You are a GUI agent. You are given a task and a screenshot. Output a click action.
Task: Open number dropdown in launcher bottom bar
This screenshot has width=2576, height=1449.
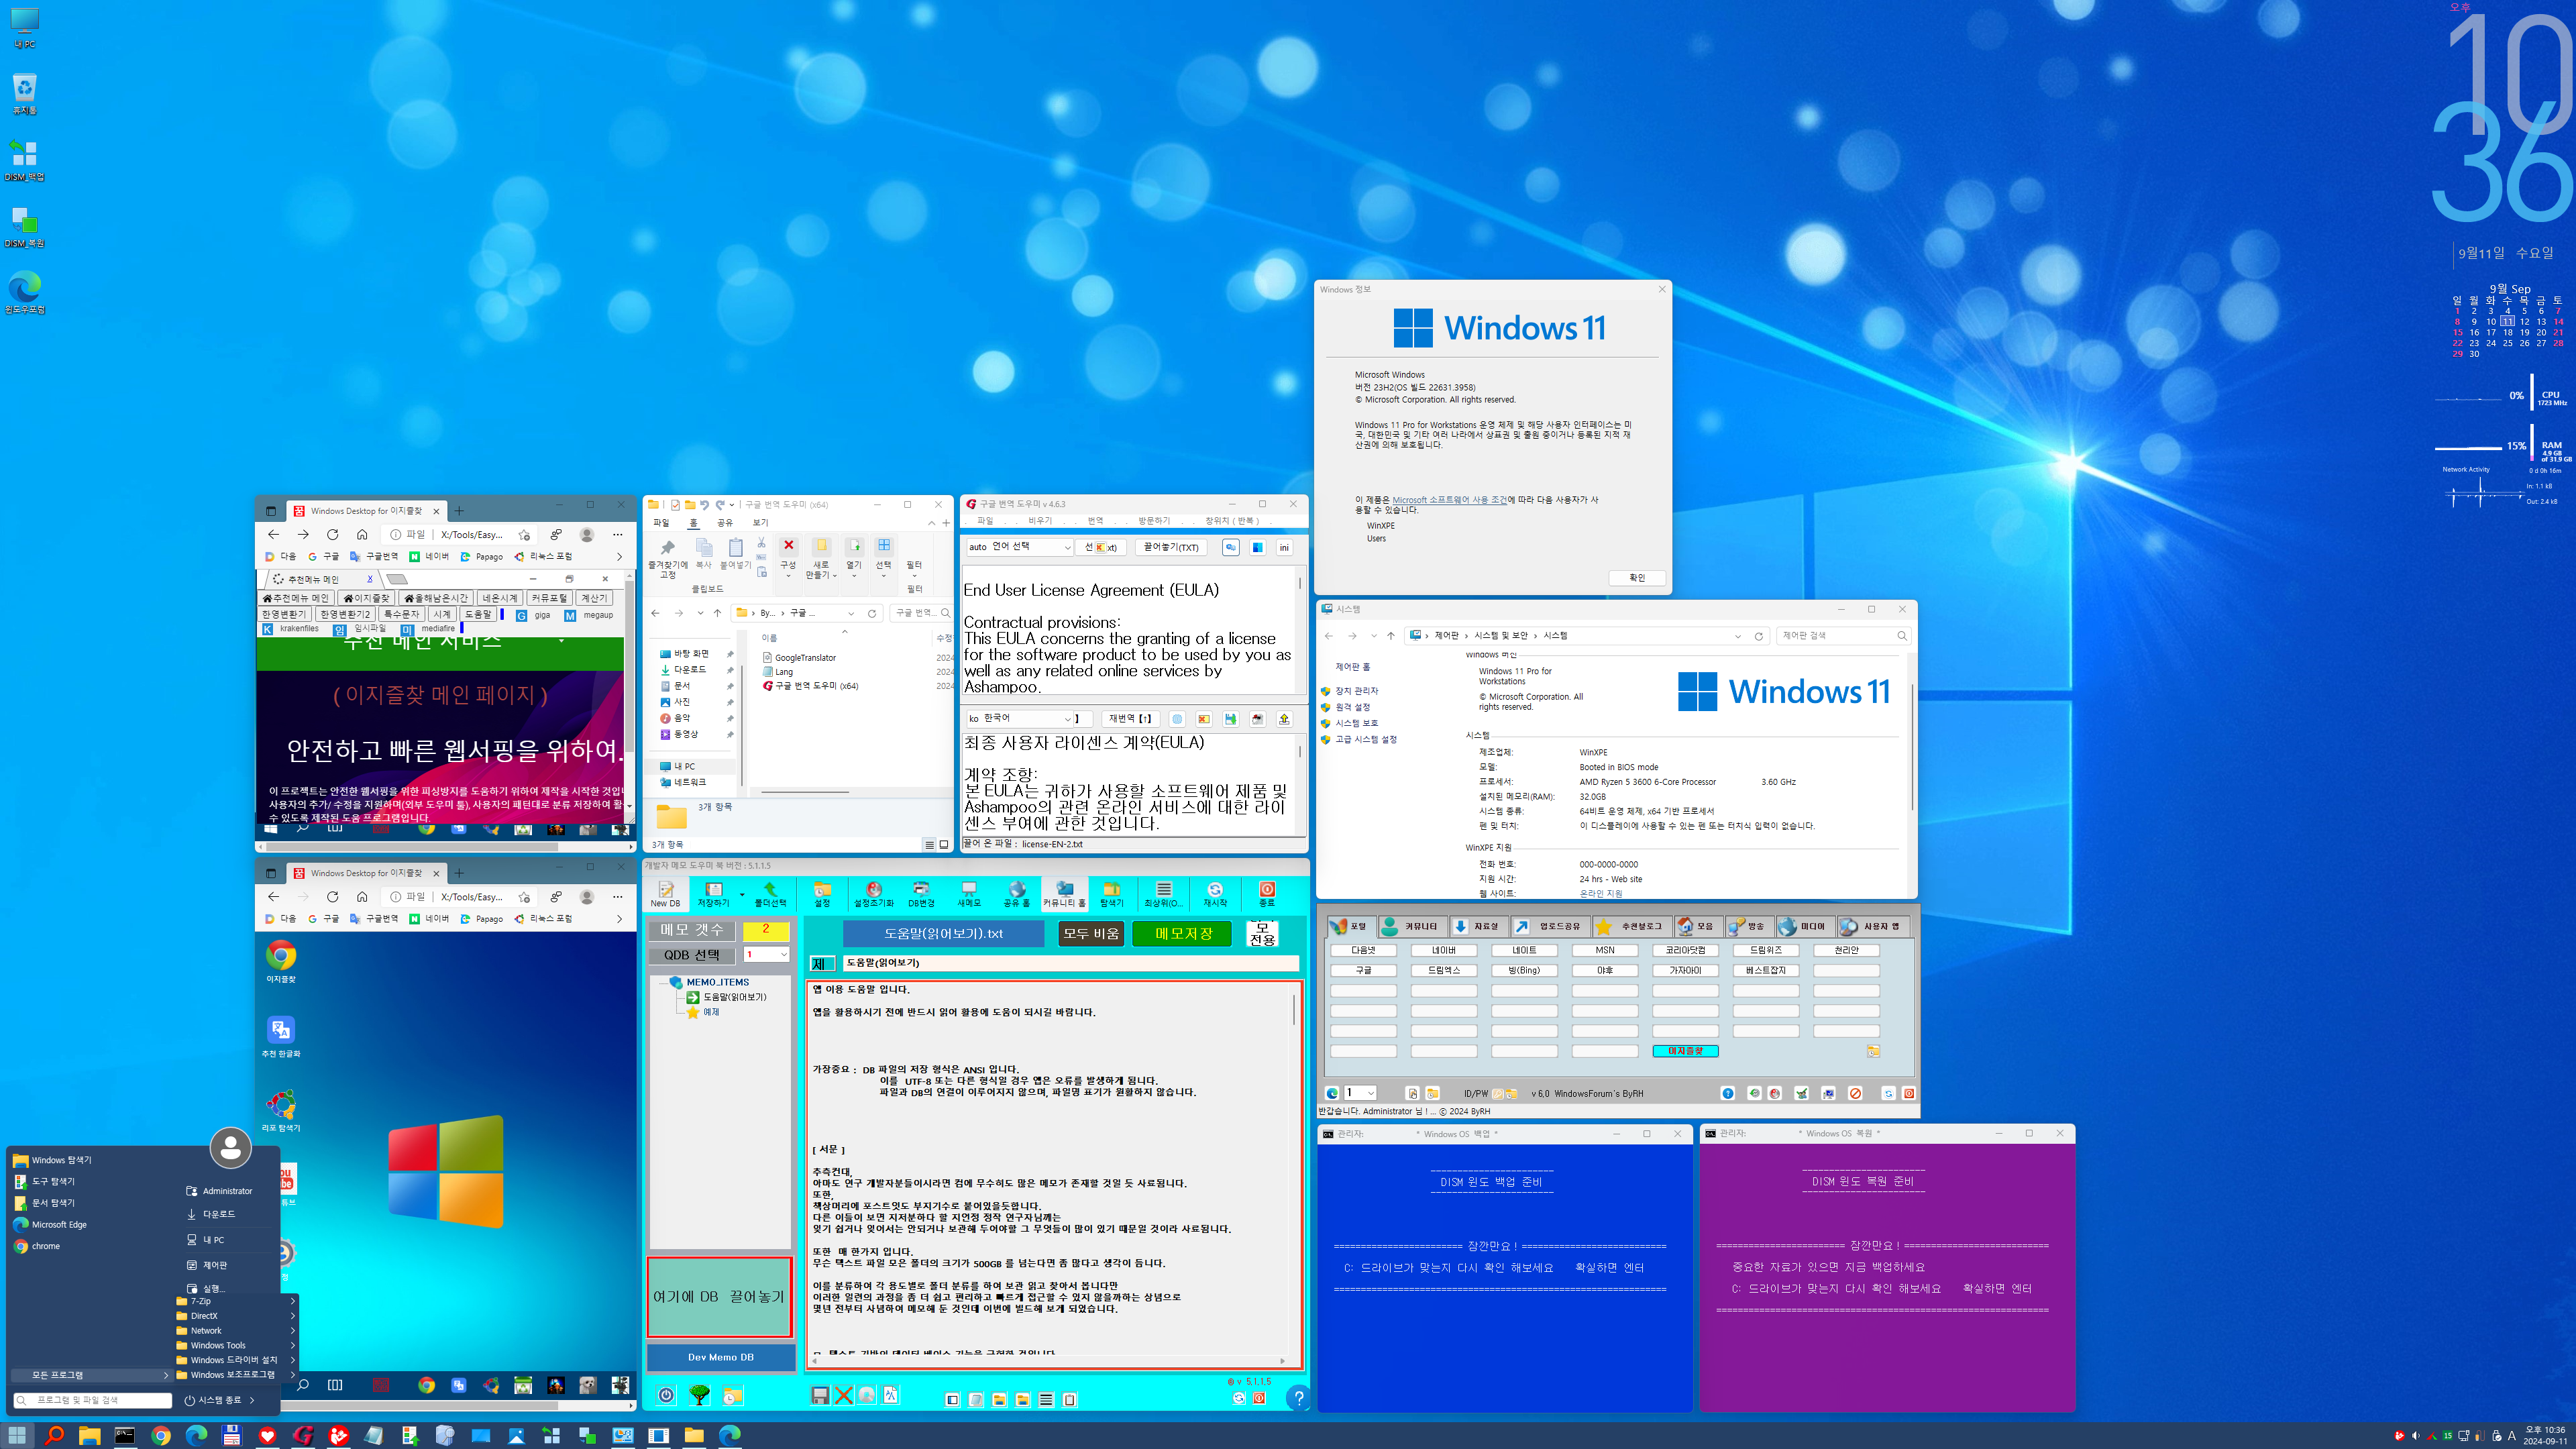pyautogui.click(x=1360, y=1093)
